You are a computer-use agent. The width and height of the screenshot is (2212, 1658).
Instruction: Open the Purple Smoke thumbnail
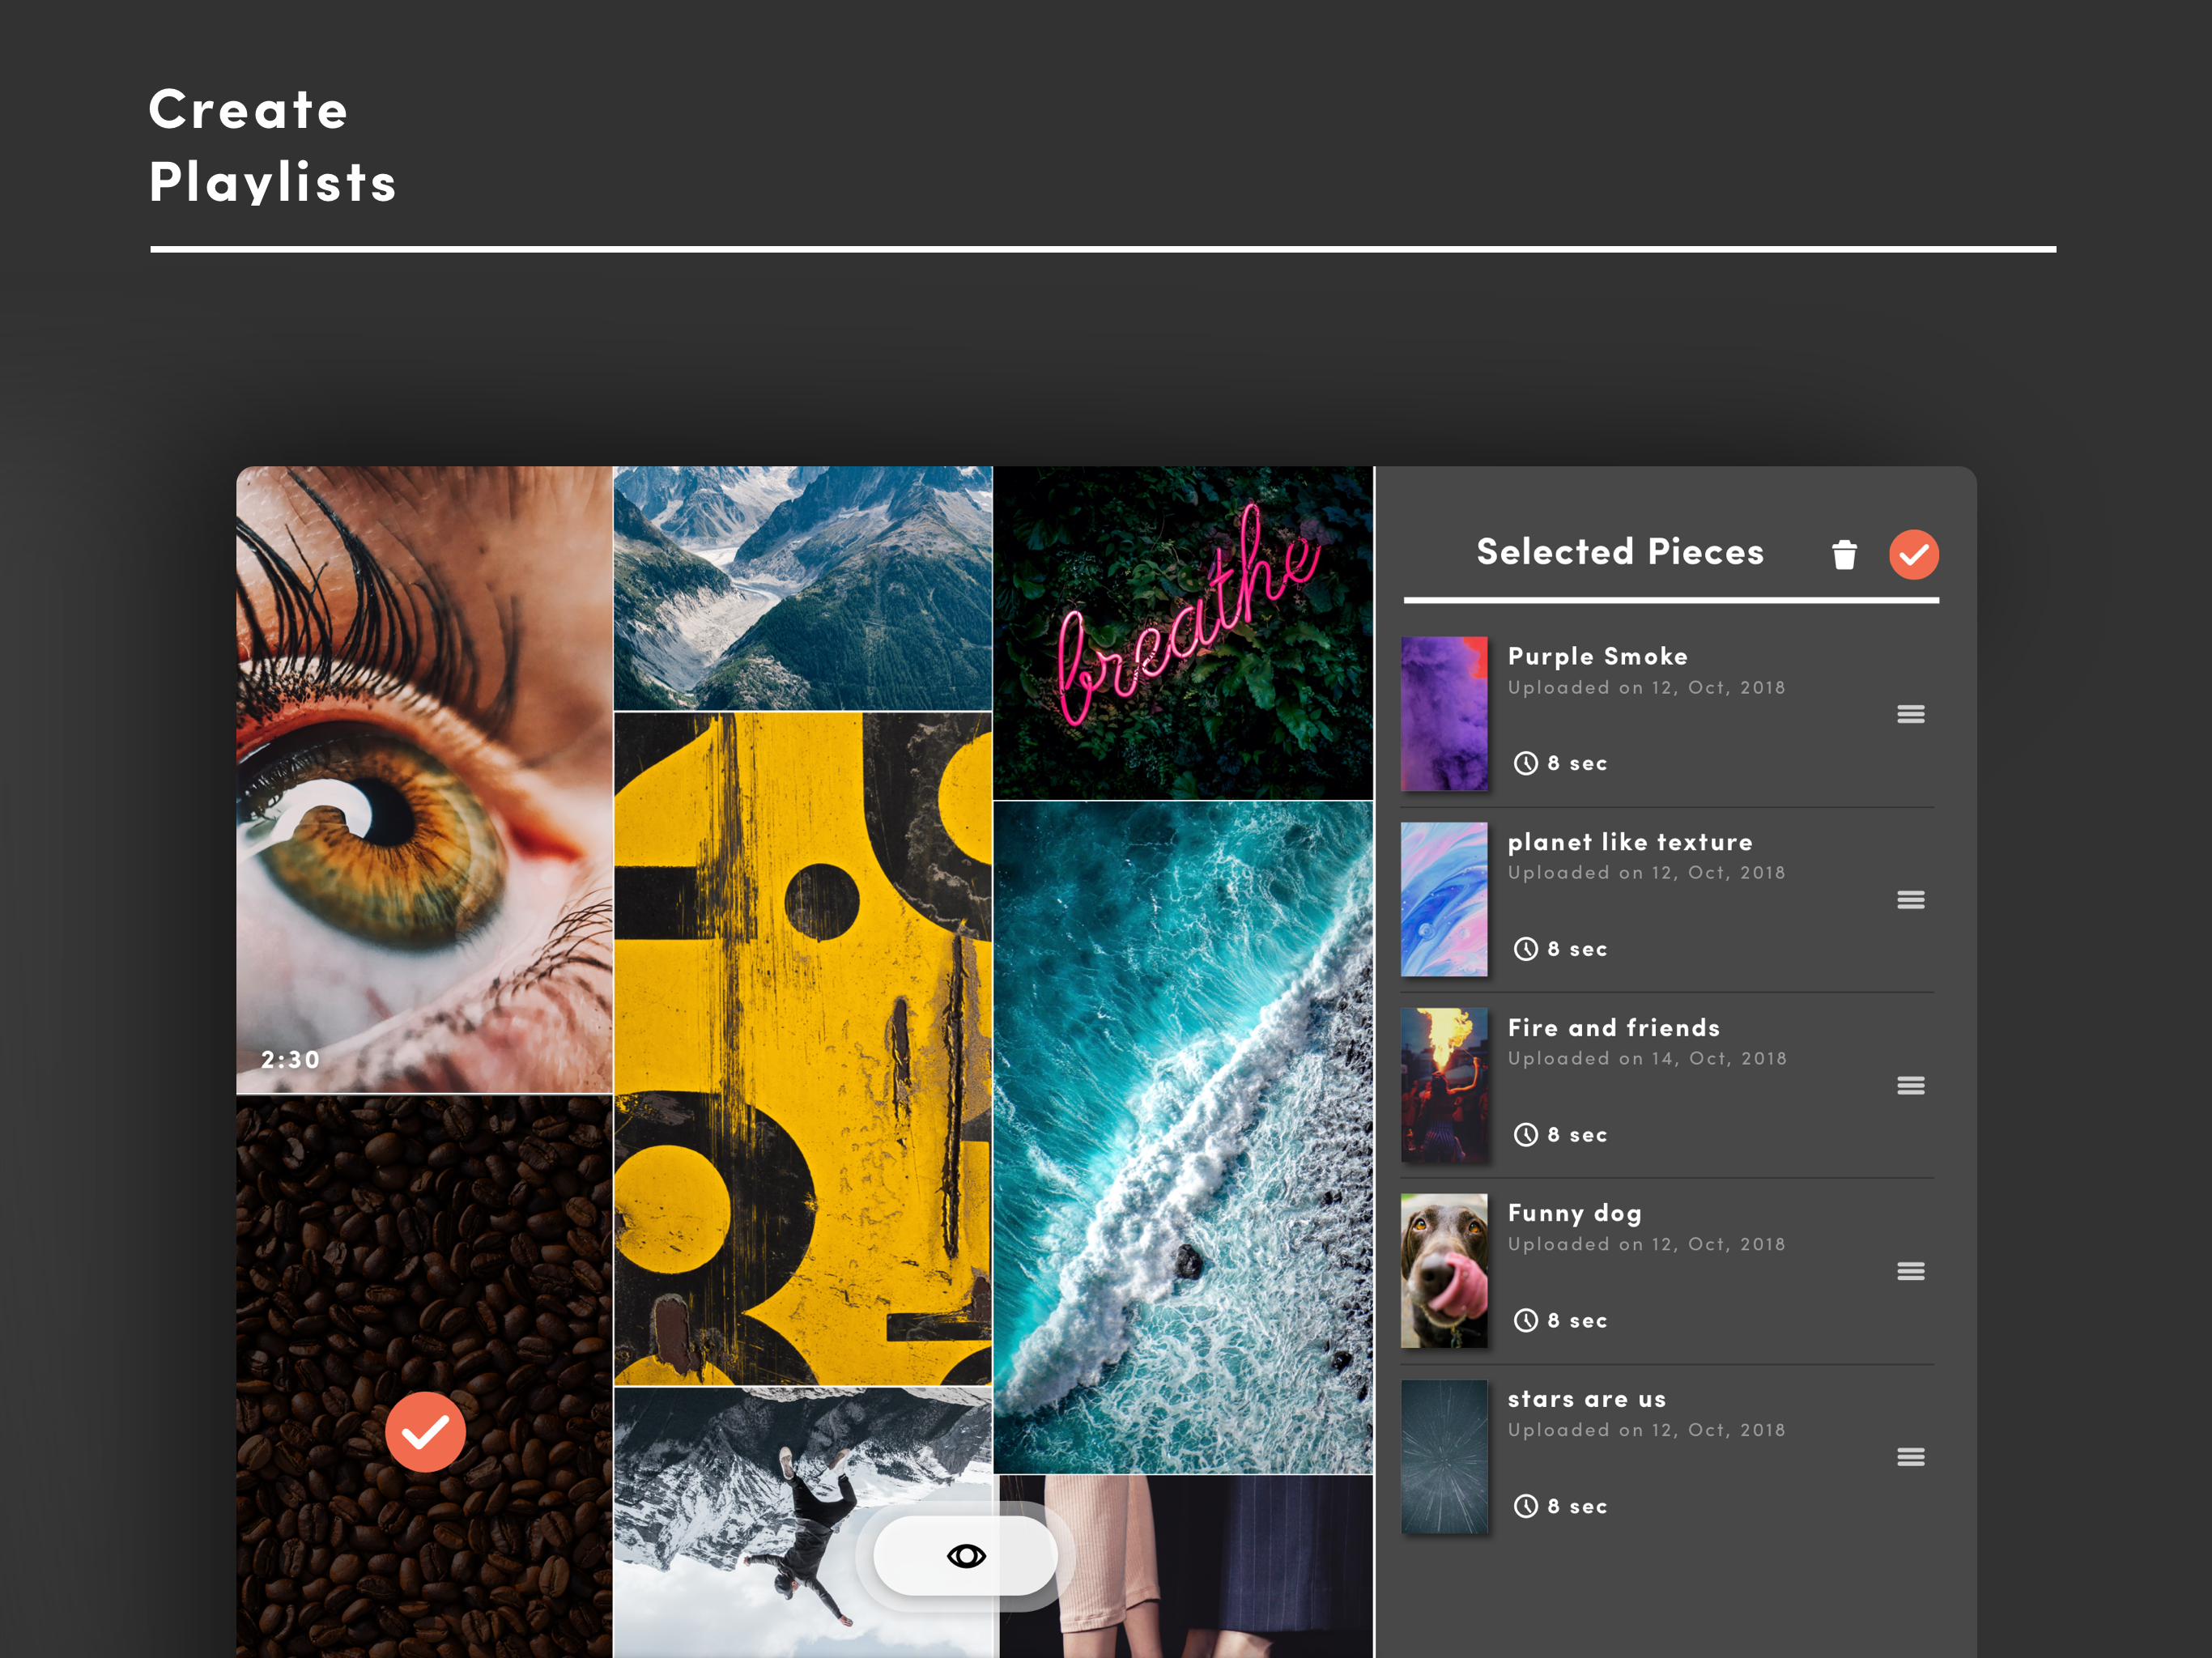(1443, 714)
